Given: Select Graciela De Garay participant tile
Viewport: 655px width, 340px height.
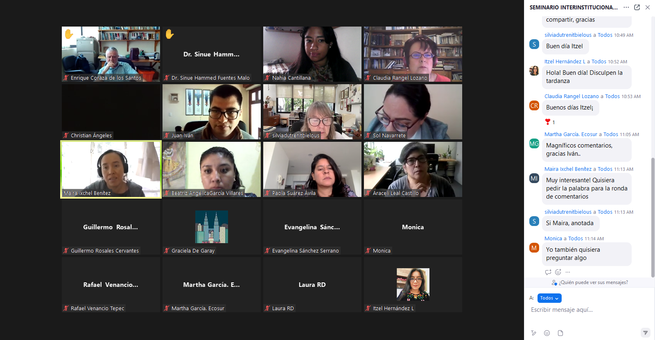Looking at the screenshot, I should 212,227.
